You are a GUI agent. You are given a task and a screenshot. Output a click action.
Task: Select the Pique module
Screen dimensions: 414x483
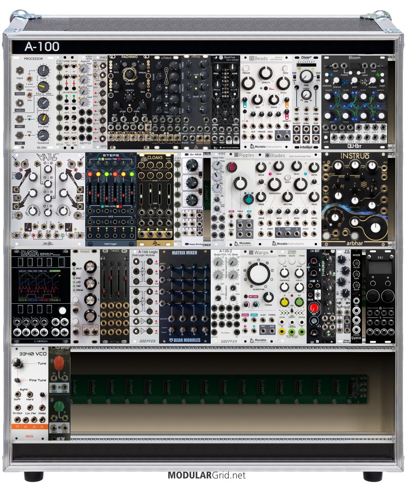tap(329, 296)
